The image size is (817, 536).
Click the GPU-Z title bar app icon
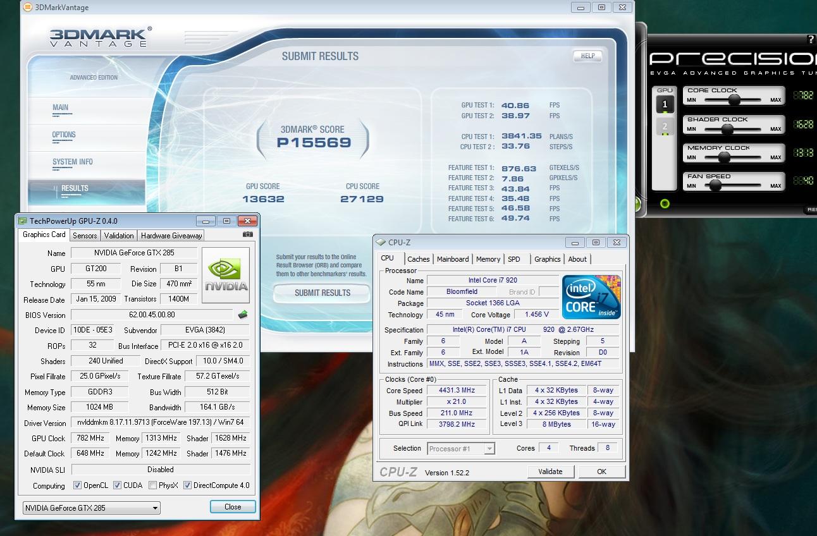pyautogui.click(x=23, y=221)
